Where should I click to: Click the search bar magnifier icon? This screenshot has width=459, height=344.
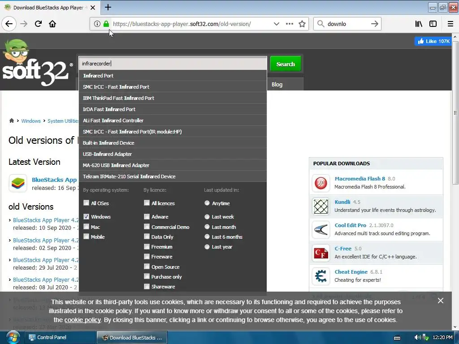321,24
